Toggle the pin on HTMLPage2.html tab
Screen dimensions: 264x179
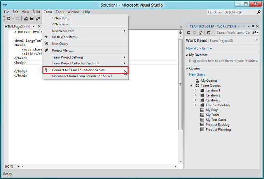(34, 26)
